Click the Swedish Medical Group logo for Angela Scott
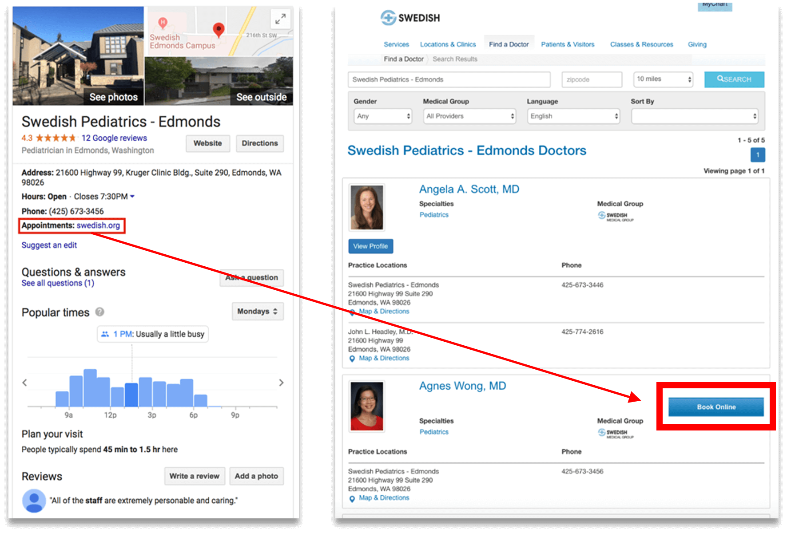Image resolution: width=787 pixels, height=533 pixels. click(x=616, y=216)
